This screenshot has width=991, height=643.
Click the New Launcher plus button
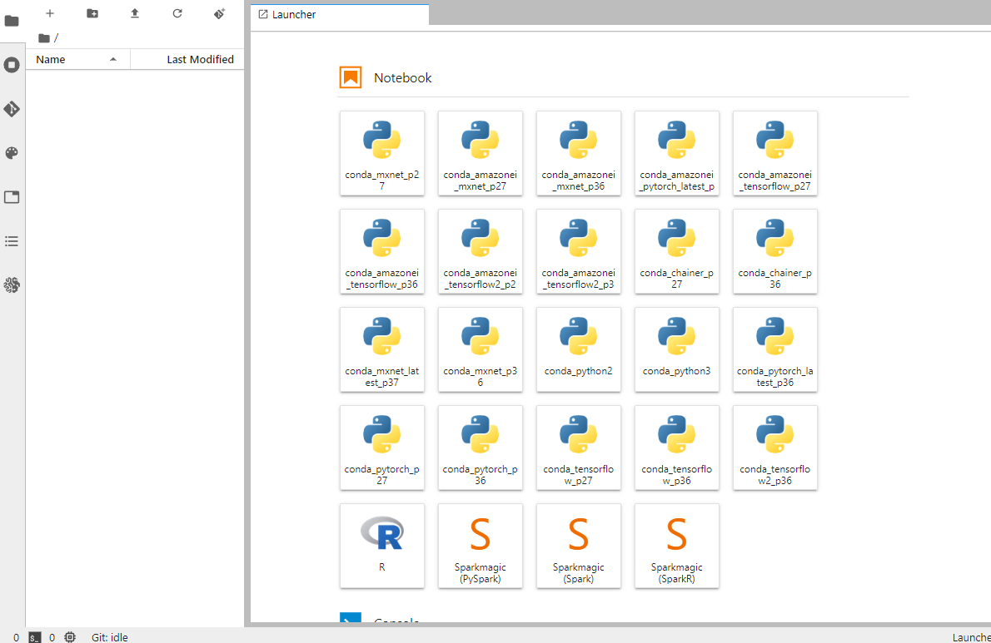[50, 13]
